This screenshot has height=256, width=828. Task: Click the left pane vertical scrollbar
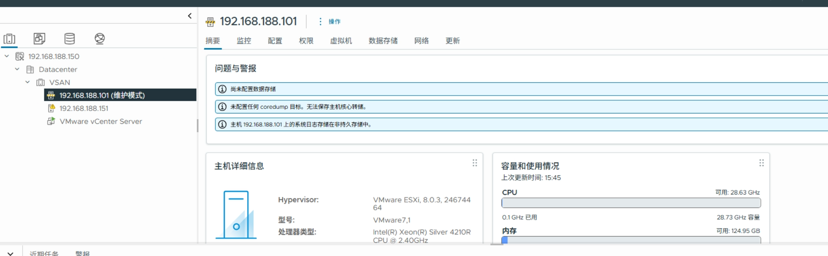coord(197,126)
